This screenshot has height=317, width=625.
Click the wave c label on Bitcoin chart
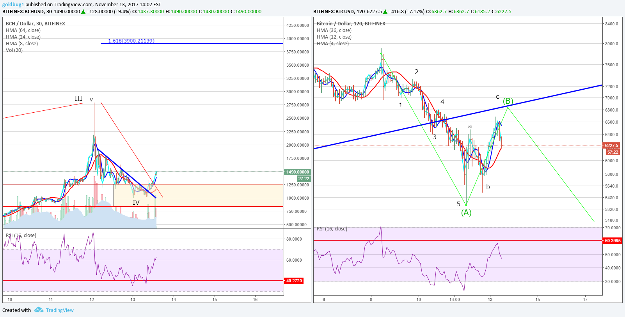point(497,97)
